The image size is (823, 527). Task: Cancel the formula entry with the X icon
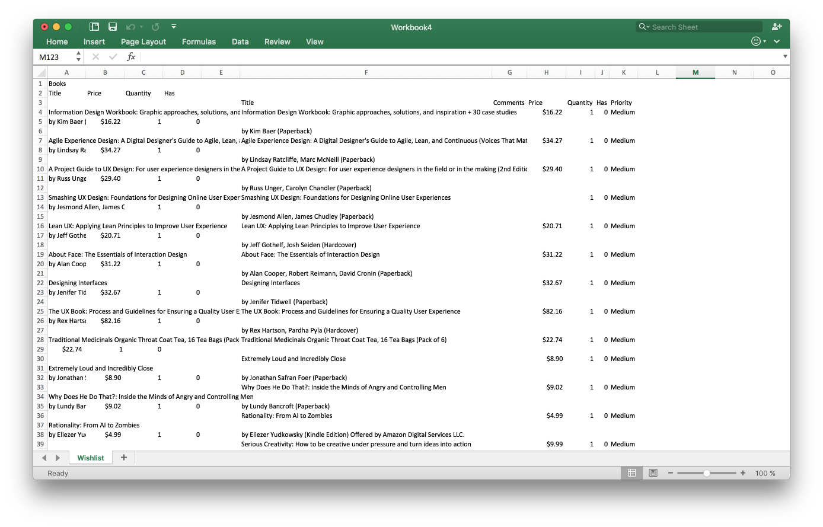[x=95, y=57]
